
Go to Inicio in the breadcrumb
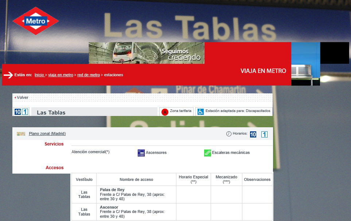tap(39, 75)
